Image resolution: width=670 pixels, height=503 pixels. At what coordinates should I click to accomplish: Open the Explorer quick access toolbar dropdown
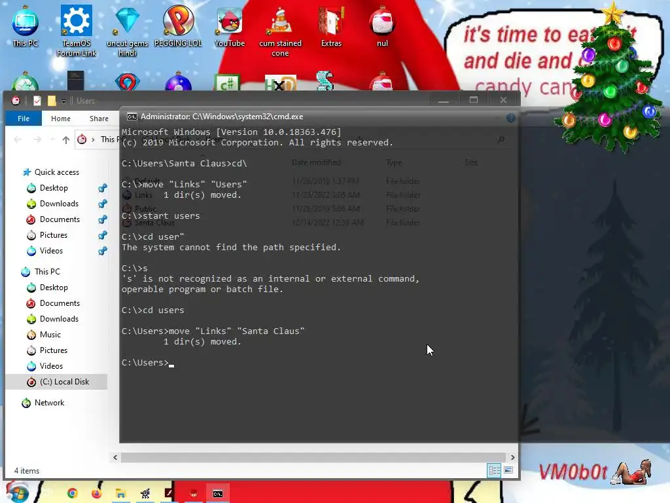click(x=63, y=101)
